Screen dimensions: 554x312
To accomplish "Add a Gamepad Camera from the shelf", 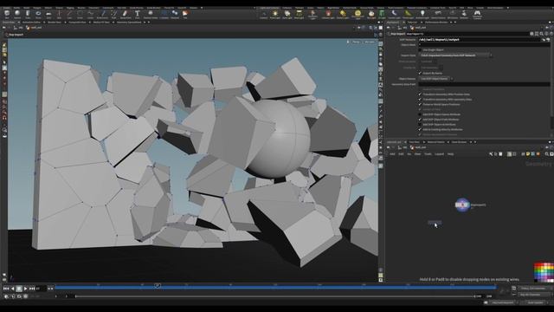I will (477, 15).
